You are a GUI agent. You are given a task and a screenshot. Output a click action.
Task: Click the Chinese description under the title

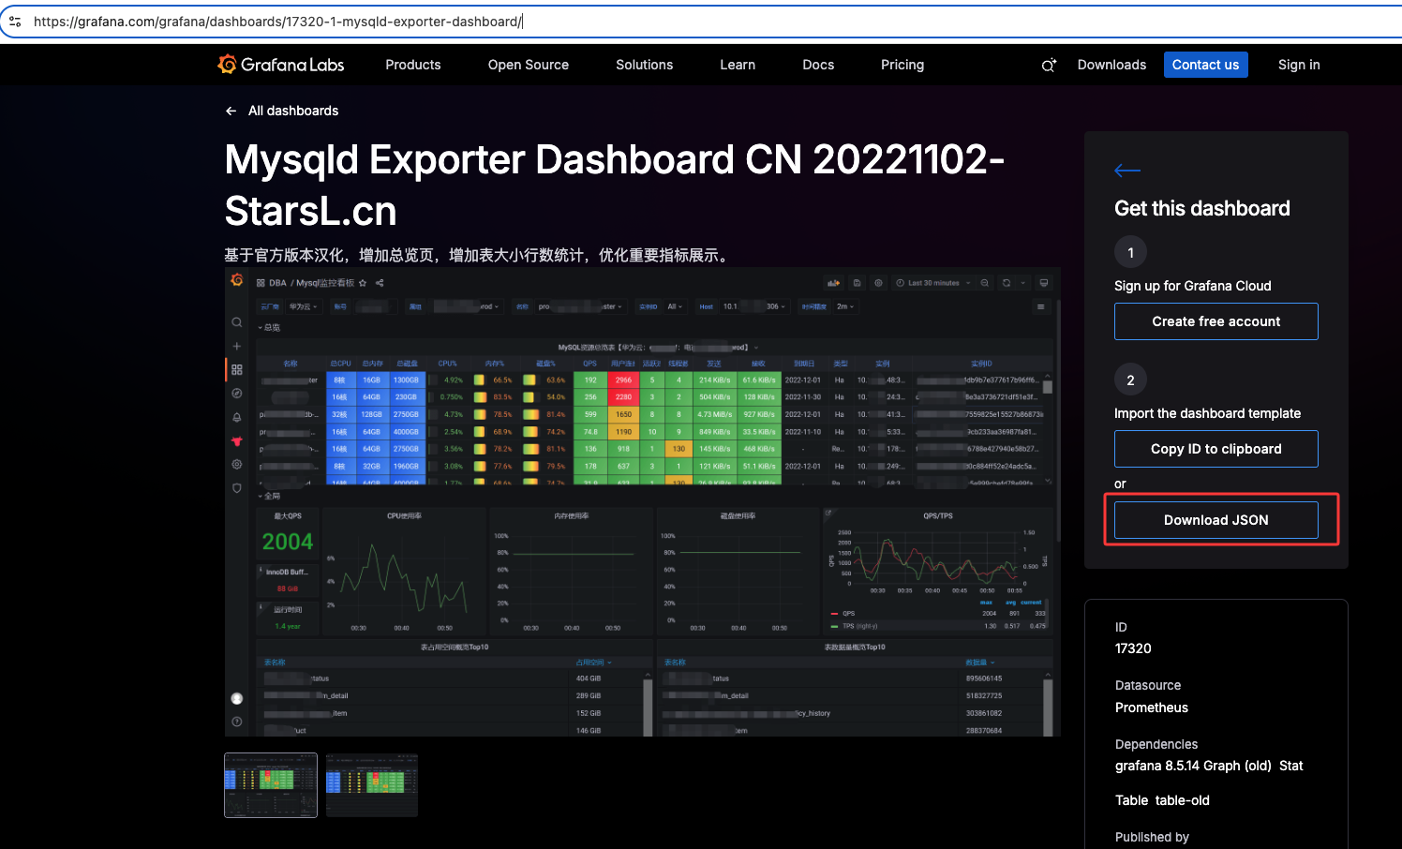(478, 255)
